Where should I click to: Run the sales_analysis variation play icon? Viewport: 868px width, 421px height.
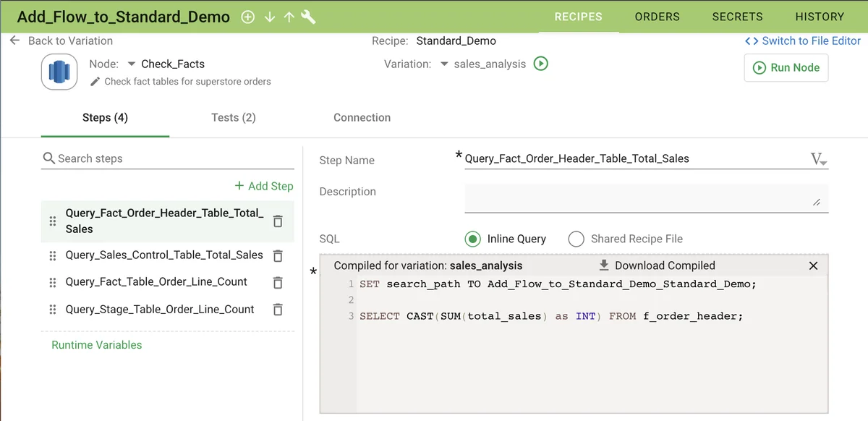tap(540, 64)
